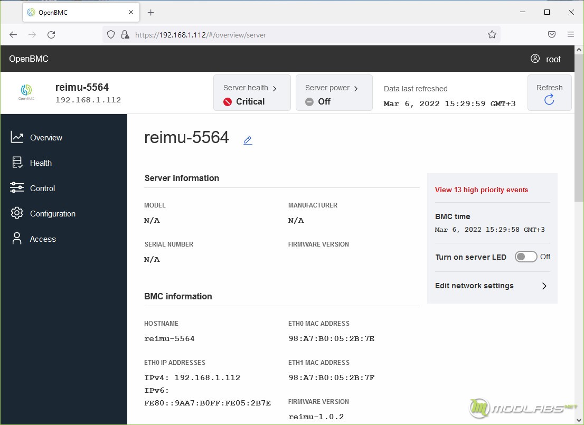Click the Server health panel label
This screenshot has width=584, height=425.
246,88
